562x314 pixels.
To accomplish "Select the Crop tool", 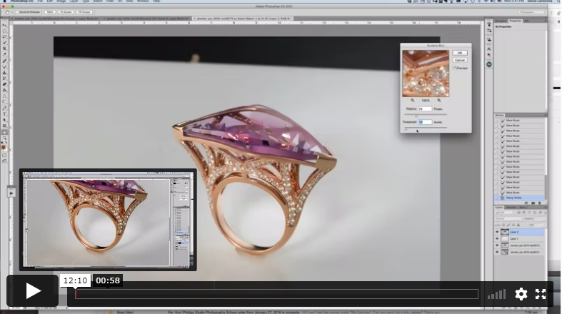I will (x=5, y=48).
